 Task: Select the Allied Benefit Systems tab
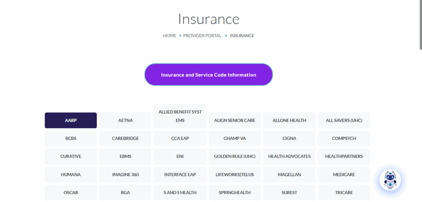tap(180, 116)
